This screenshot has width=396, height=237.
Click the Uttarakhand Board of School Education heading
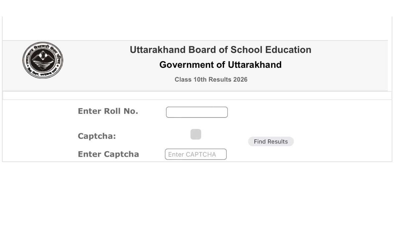pyautogui.click(x=220, y=50)
